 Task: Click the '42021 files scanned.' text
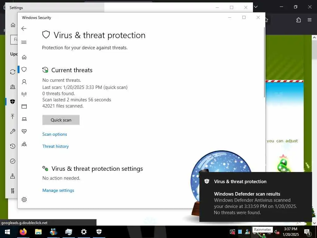[63, 106]
